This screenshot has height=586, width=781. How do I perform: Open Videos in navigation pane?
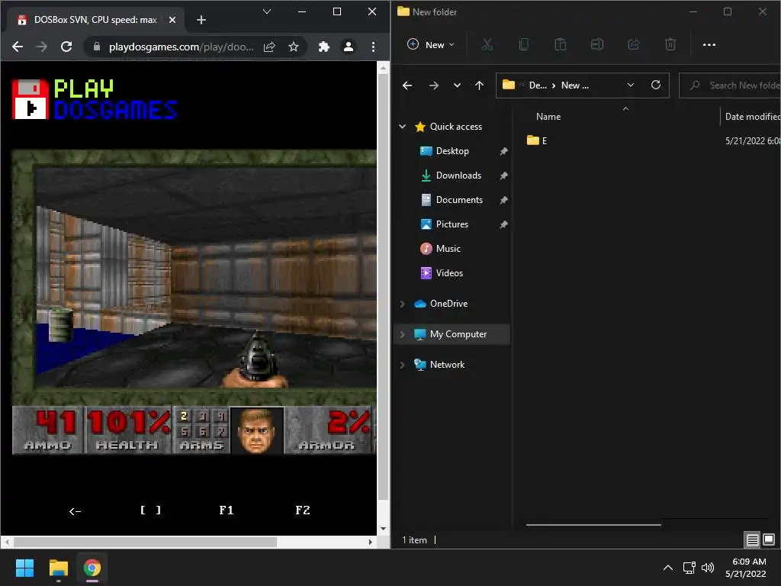pyautogui.click(x=449, y=273)
